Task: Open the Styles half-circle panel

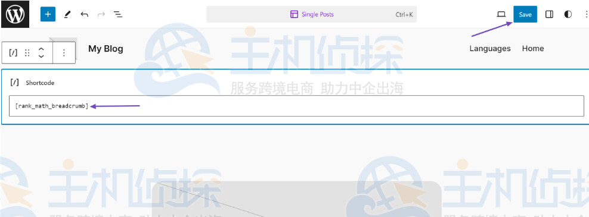Action: 568,14
